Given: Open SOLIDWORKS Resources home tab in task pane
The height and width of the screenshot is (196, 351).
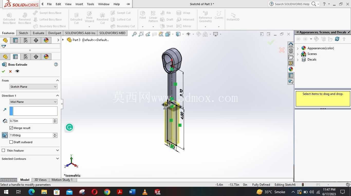Looking at the screenshot, I should click(291, 45).
